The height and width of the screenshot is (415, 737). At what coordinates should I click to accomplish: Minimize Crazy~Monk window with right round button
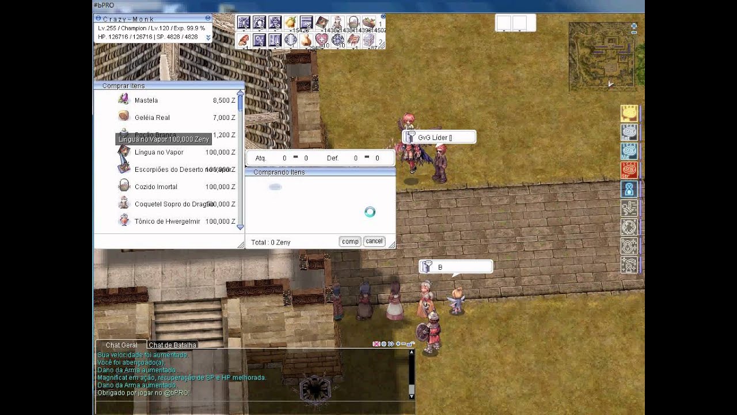pos(208,19)
